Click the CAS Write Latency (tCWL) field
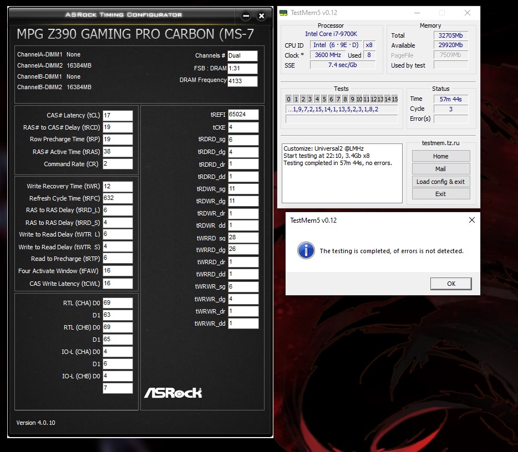Screen dimensions: 518x452 (118, 284)
